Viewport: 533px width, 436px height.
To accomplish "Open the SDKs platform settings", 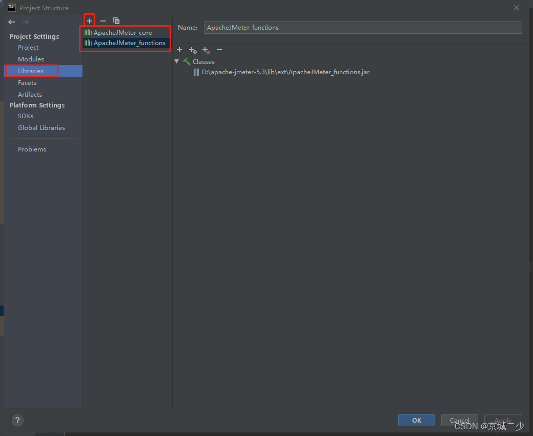I will 26,116.
